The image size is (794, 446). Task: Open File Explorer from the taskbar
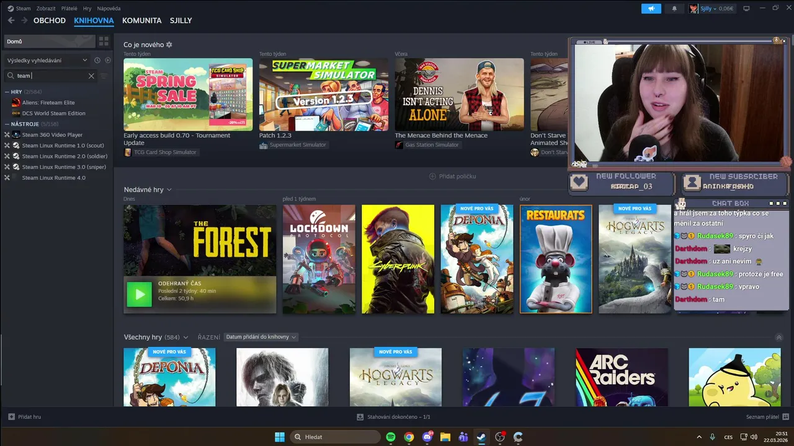(445, 437)
